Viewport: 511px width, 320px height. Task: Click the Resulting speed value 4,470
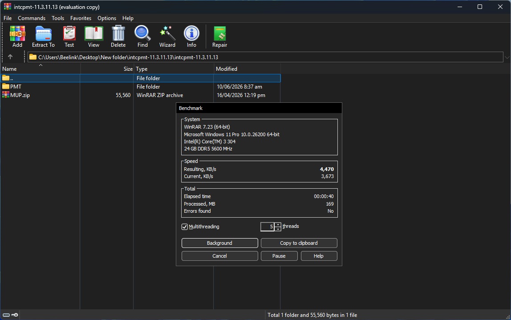tap(327, 169)
